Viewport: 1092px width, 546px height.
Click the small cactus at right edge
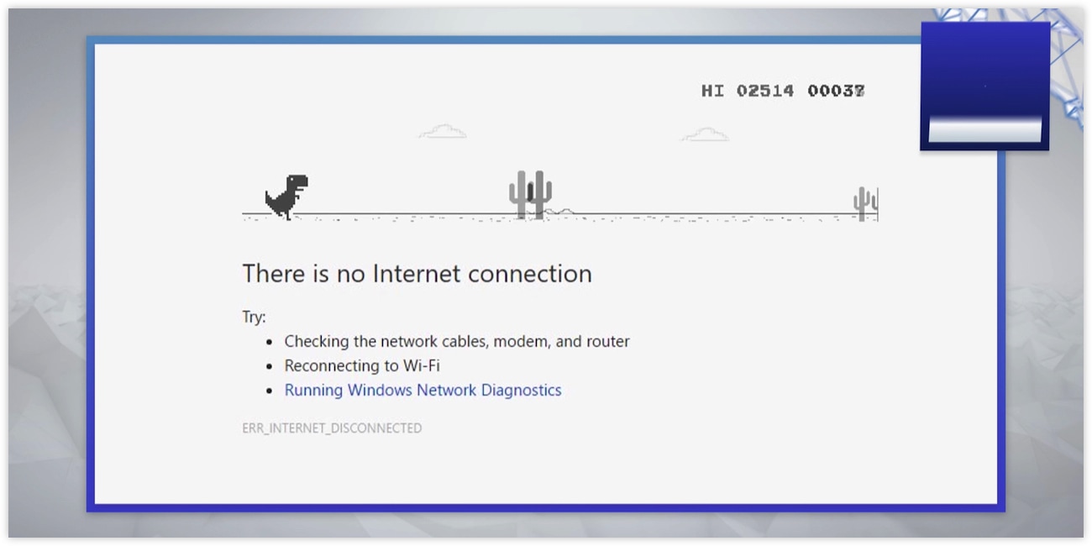point(865,204)
